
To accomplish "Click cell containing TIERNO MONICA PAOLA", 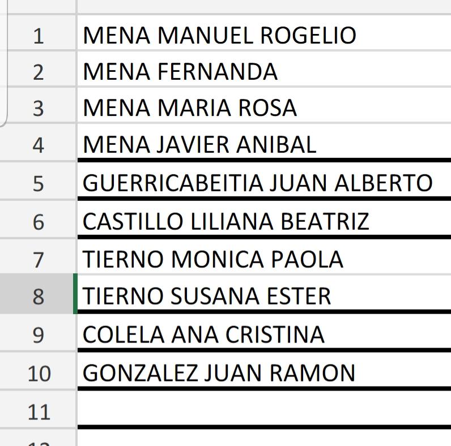I will 265,256.
